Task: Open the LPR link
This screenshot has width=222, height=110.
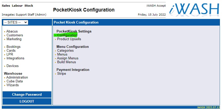Action: point(10,54)
